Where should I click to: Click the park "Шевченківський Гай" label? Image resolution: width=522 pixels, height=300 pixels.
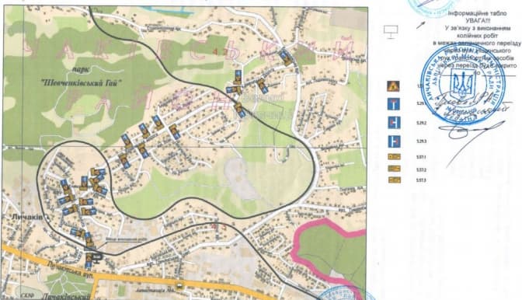pyautogui.click(x=81, y=78)
